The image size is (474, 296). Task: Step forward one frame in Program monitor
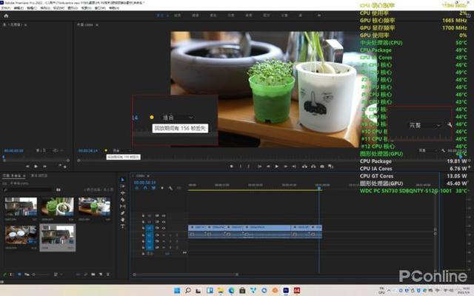(285, 166)
